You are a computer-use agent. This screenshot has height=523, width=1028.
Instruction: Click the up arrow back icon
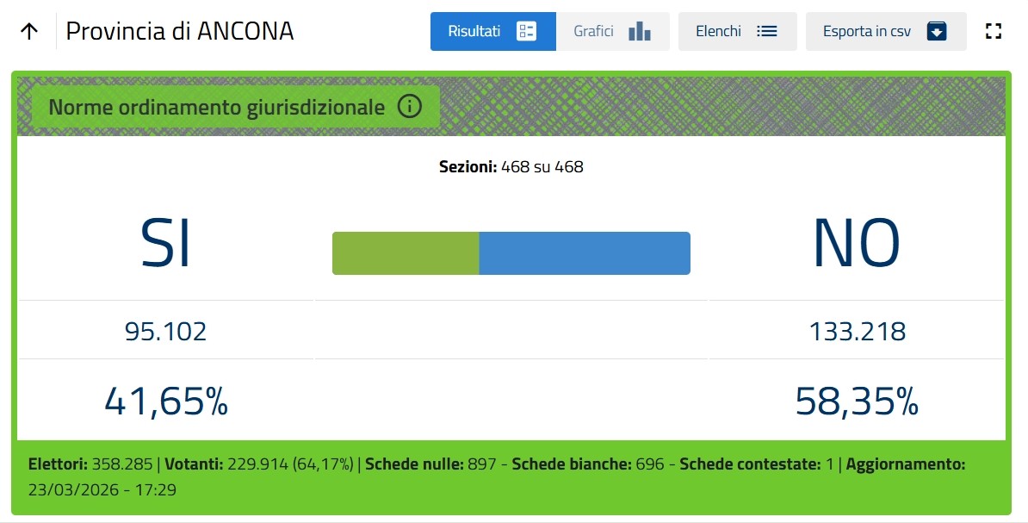[29, 32]
